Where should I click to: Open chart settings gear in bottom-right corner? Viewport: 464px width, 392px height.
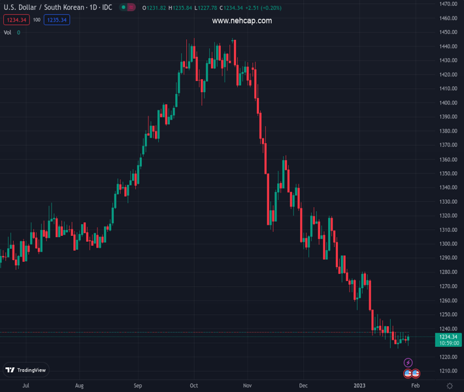[x=450, y=386]
